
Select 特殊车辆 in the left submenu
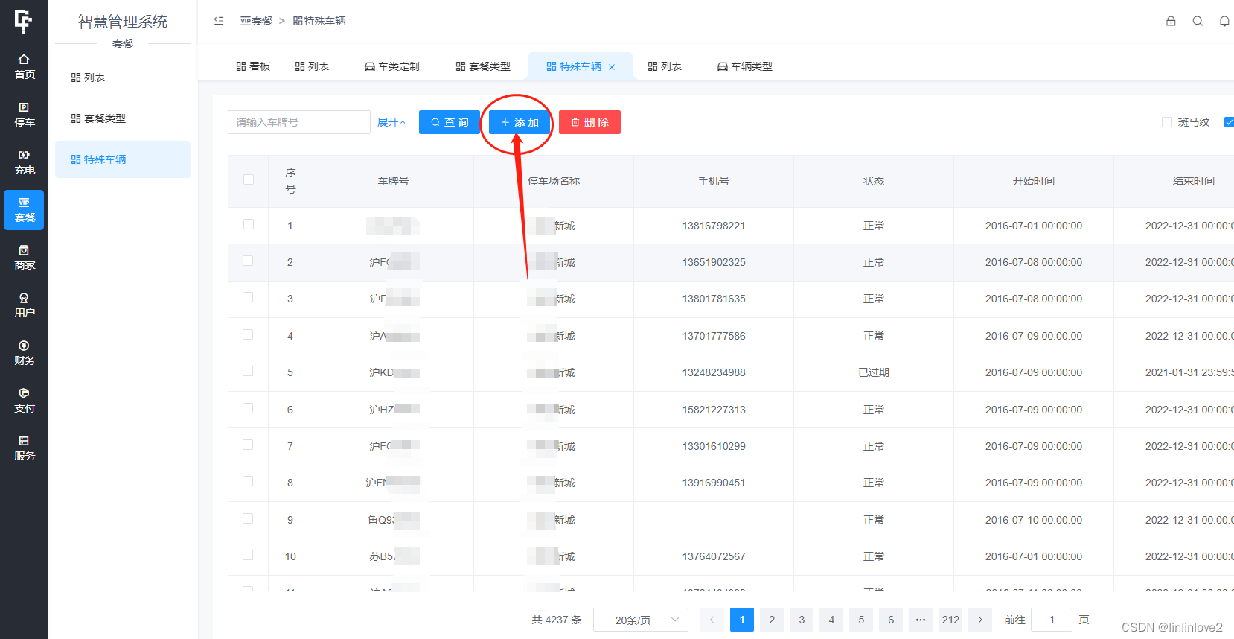click(123, 159)
